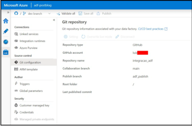Open the Monitor gauge icon
Image resolution: width=192 pixels, height=126 pixels.
[6, 42]
